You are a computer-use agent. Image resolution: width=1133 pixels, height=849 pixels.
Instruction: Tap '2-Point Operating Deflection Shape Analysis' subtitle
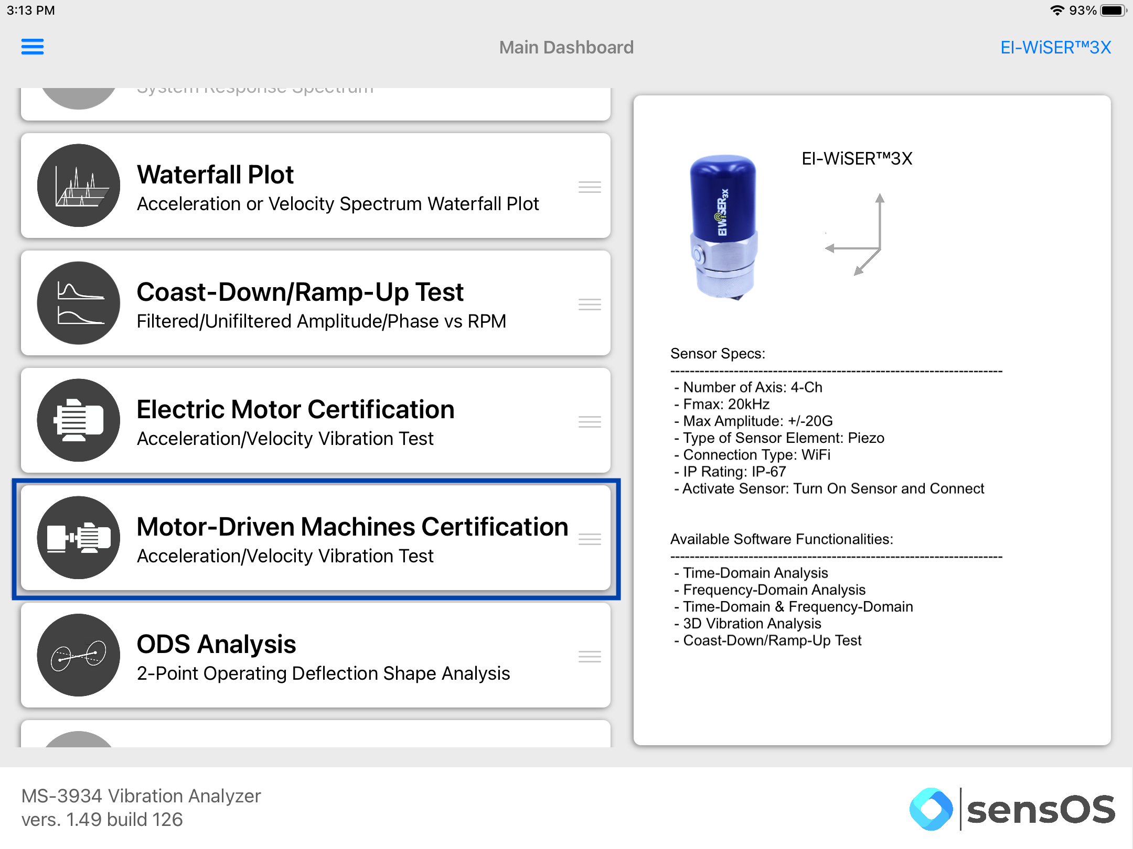[323, 673]
